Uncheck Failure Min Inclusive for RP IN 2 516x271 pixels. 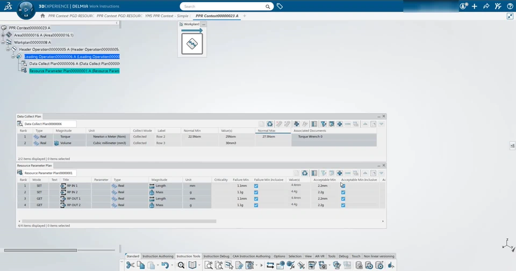(256, 193)
